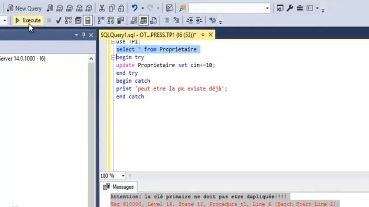Screen dimensions: 369x207
Task: Open the Query Options icon
Action: [x=78, y=21]
